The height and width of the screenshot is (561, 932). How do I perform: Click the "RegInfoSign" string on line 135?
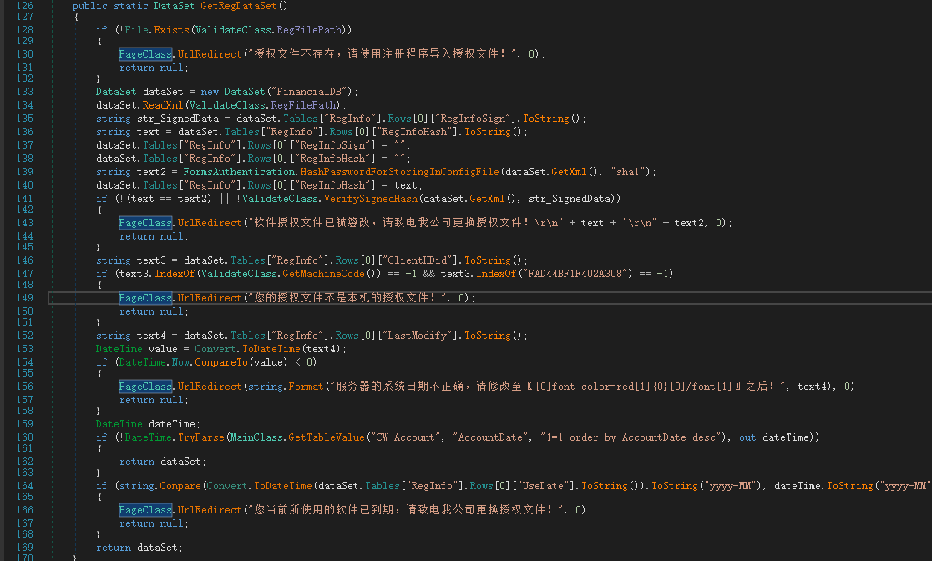coord(475,119)
